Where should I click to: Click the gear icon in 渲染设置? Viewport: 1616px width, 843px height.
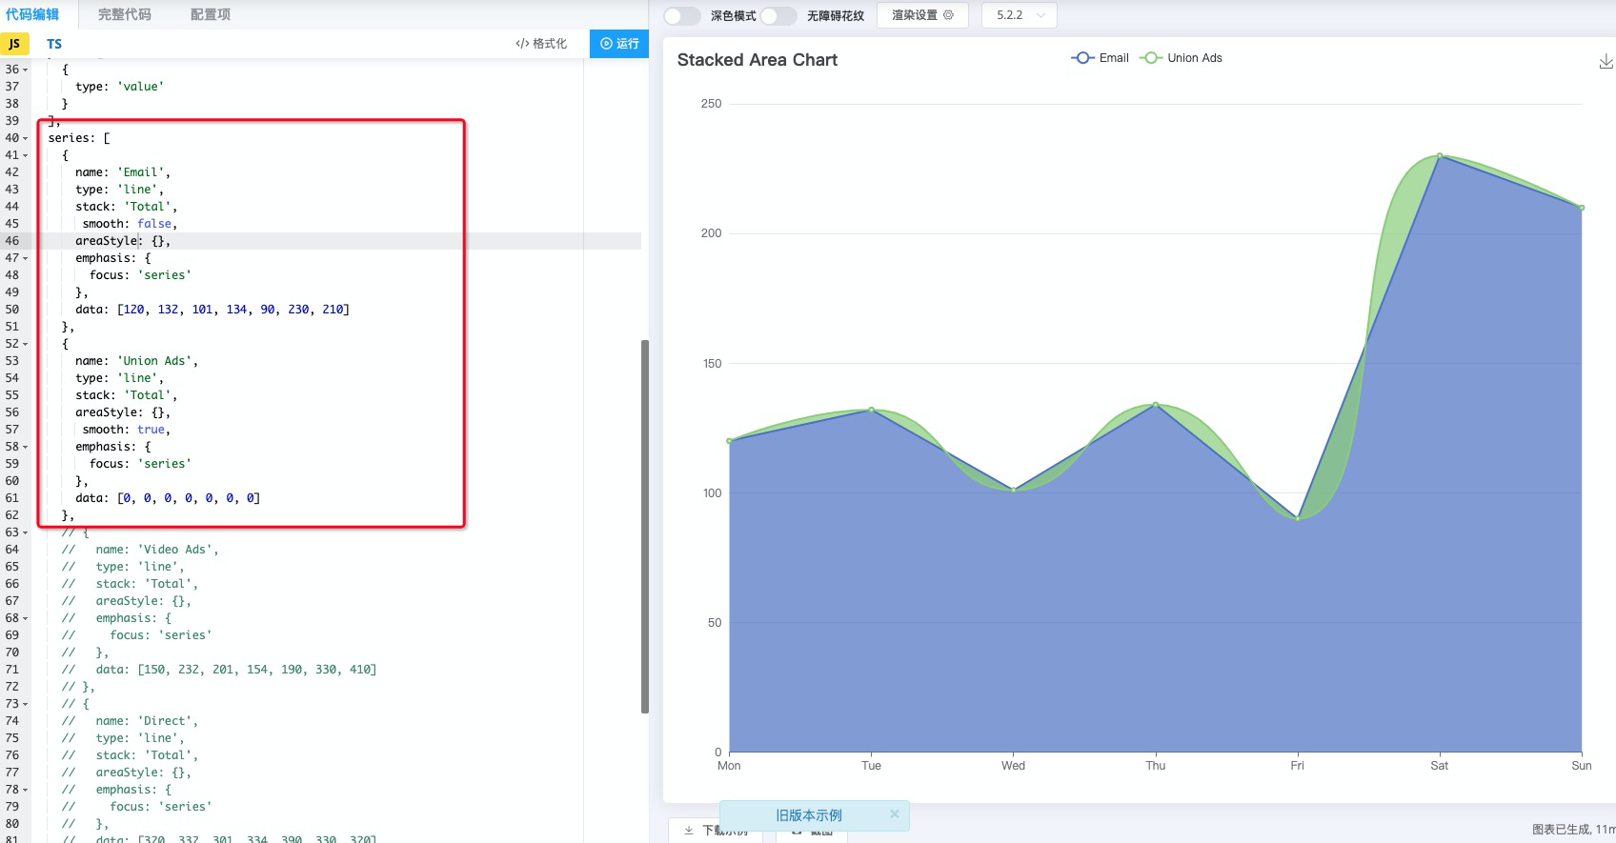(x=948, y=15)
